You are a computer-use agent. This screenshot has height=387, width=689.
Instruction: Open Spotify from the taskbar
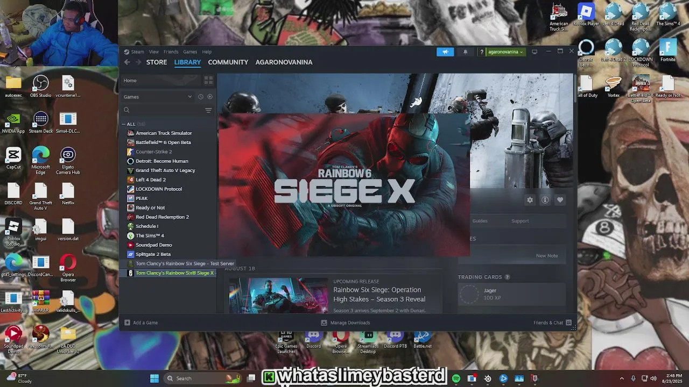[x=456, y=378]
